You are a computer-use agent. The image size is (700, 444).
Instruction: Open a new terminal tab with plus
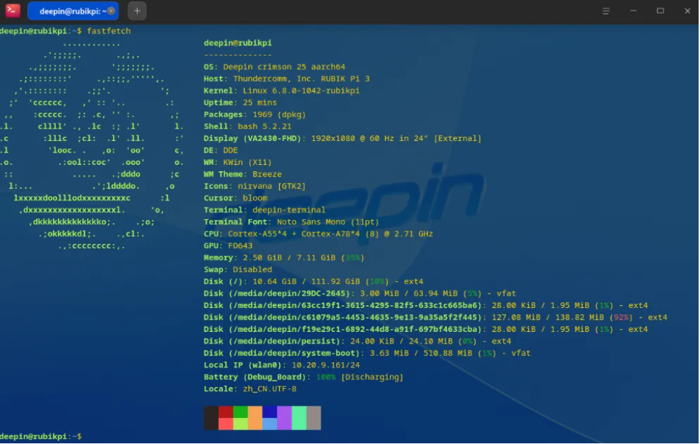(x=137, y=11)
